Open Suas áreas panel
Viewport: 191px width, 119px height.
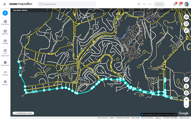coord(5,64)
